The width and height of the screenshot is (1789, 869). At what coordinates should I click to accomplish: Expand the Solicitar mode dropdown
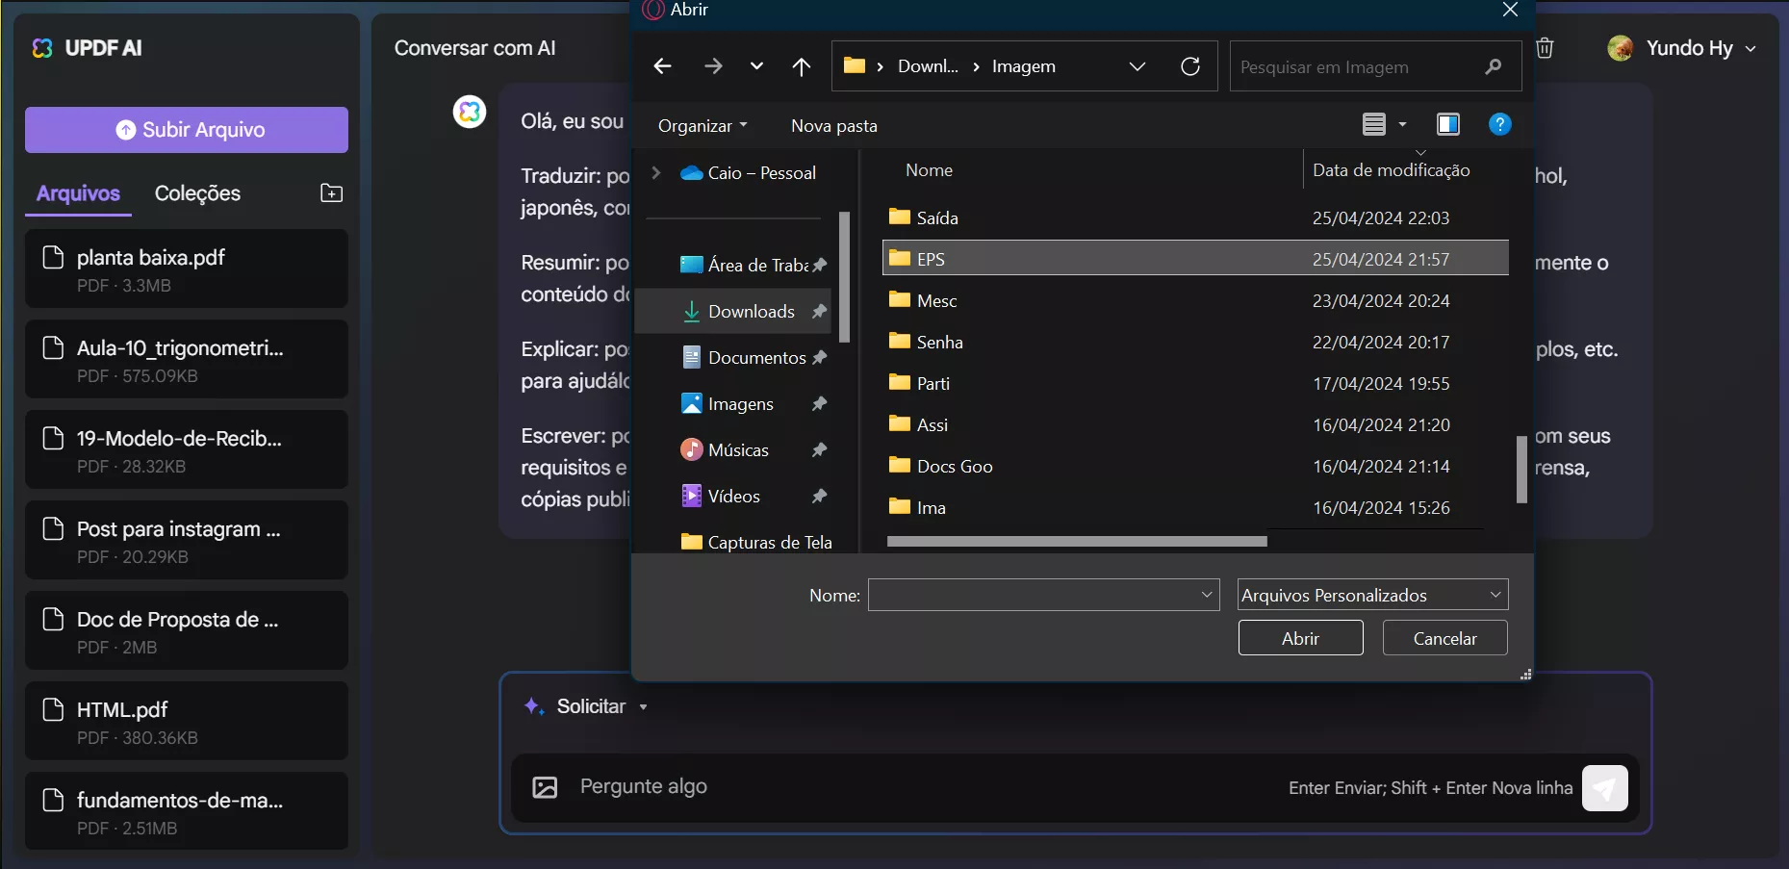pyautogui.click(x=643, y=707)
